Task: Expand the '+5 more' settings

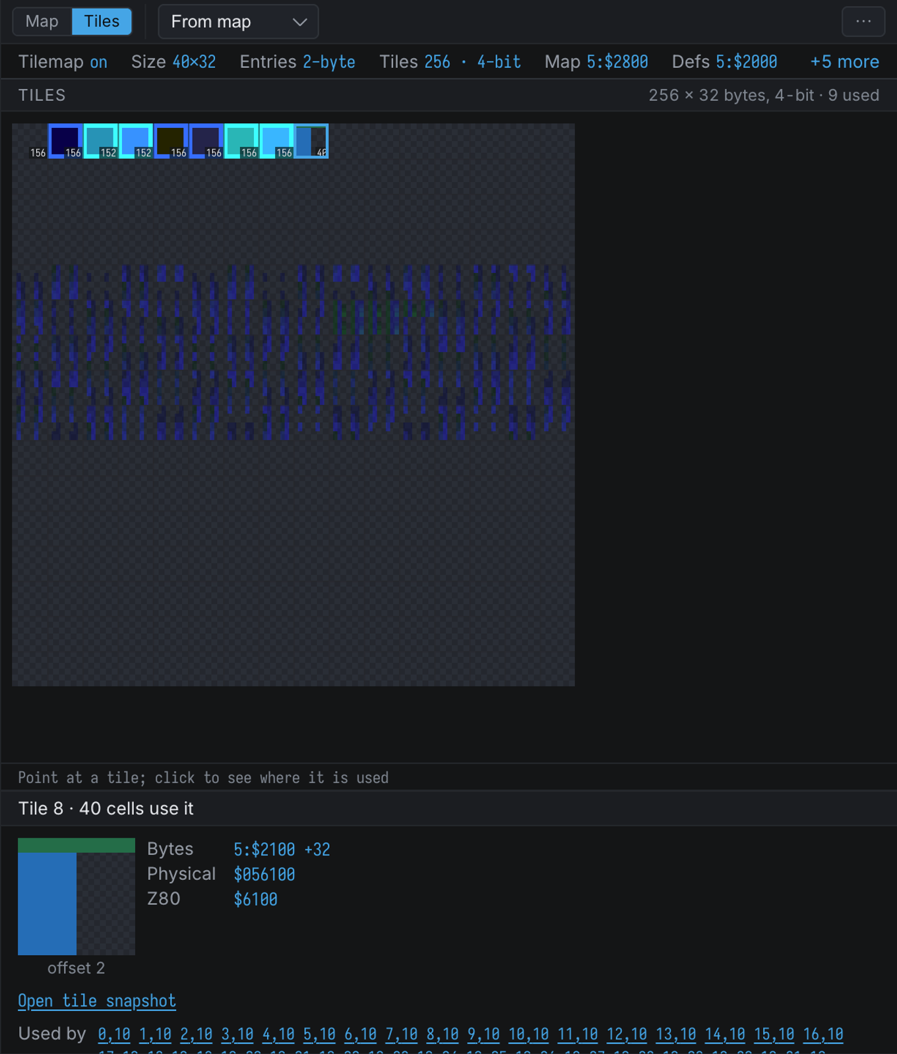Action: [x=844, y=62]
